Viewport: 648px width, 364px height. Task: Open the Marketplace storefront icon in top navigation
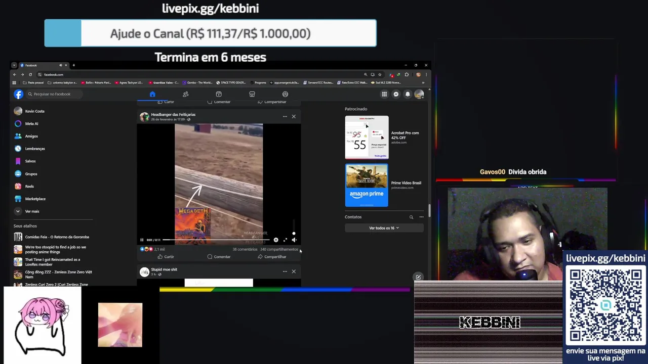252,94
